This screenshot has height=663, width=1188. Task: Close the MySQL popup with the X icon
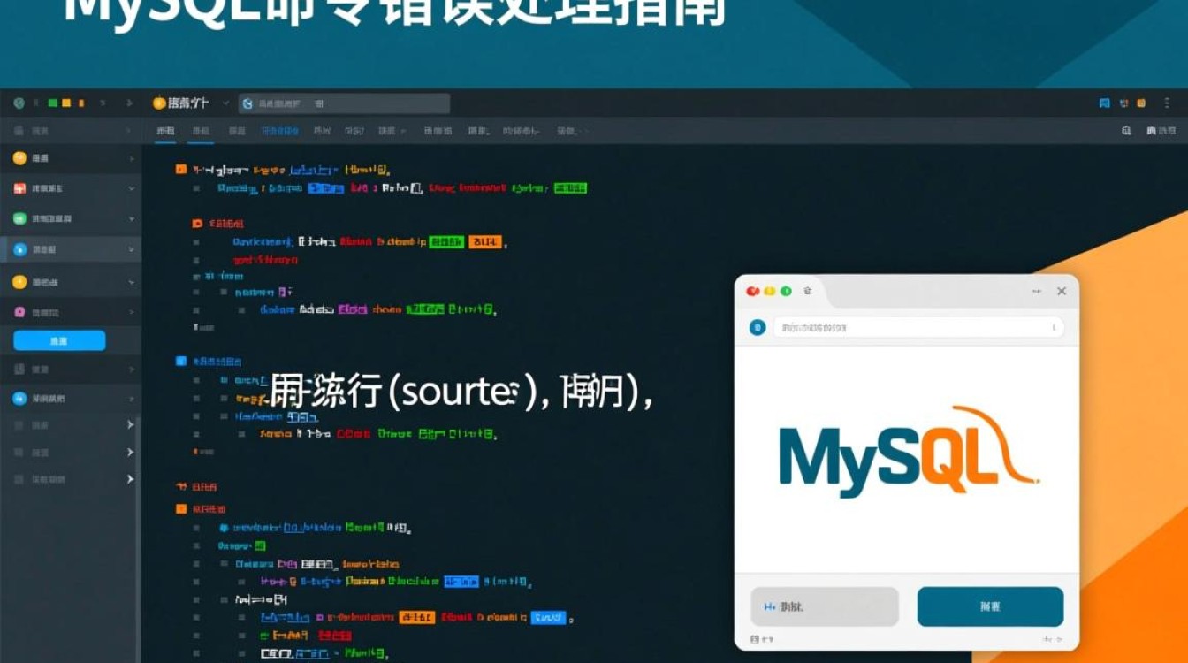pyautogui.click(x=1062, y=291)
